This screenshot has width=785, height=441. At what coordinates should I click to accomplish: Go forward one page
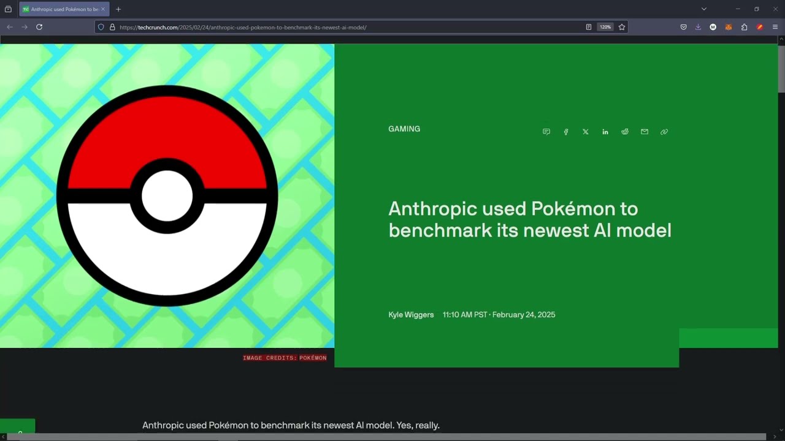click(x=25, y=27)
